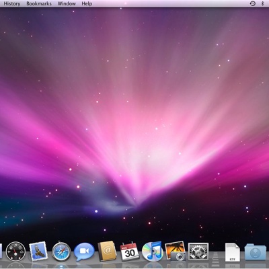Open the Bookmarks menu
269x269 pixels.
[39, 3]
